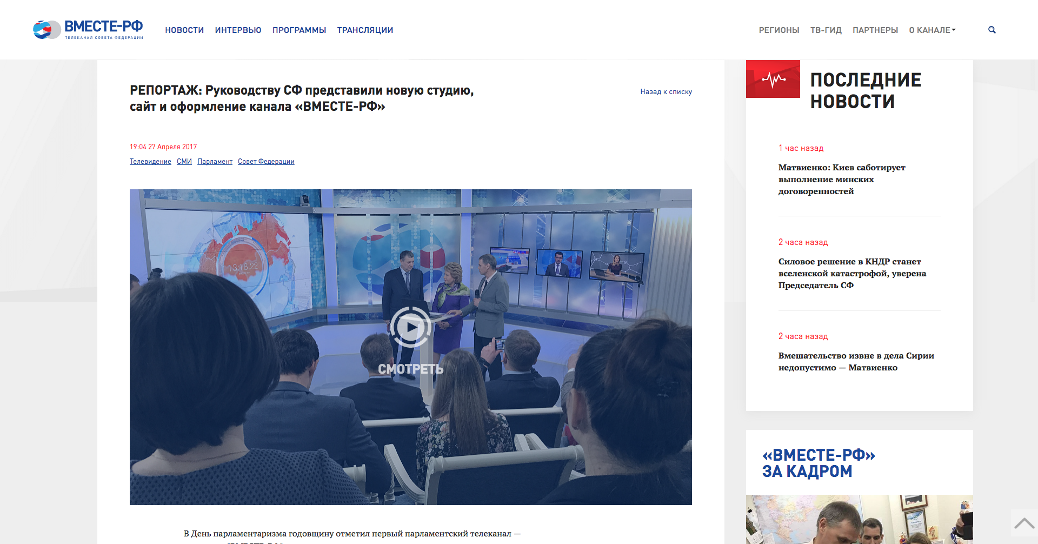Open the ПАРТНЕРЫ menu link

(x=875, y=30)
